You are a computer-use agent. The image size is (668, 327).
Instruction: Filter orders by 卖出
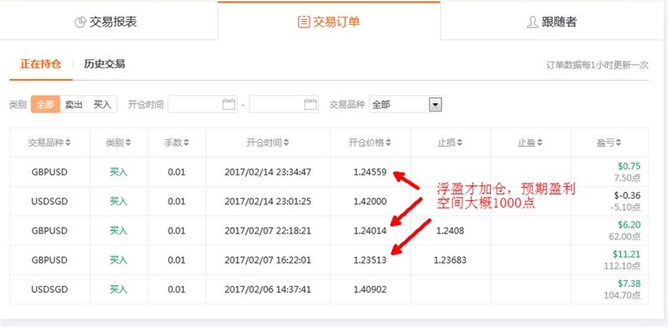tap(73, 104)
